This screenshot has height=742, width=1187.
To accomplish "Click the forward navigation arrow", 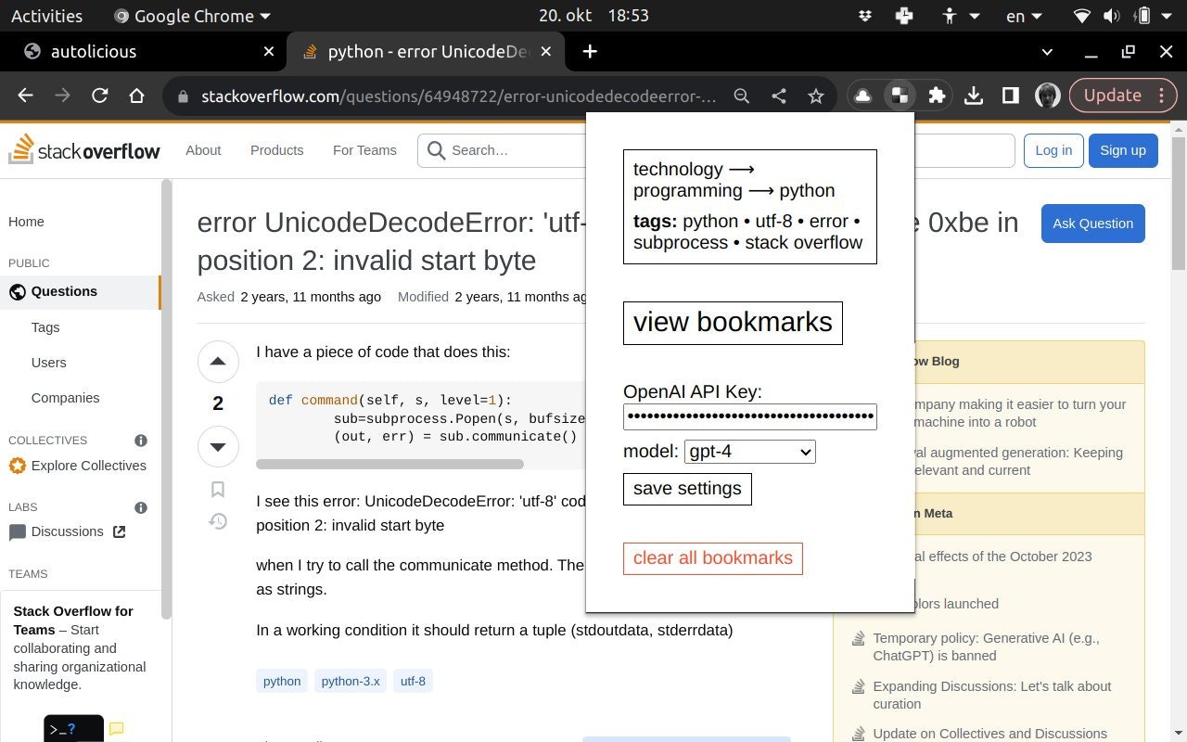I will (x=62, y=96).
